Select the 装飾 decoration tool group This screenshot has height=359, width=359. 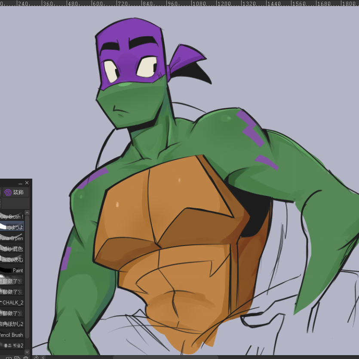coord(15,192)
